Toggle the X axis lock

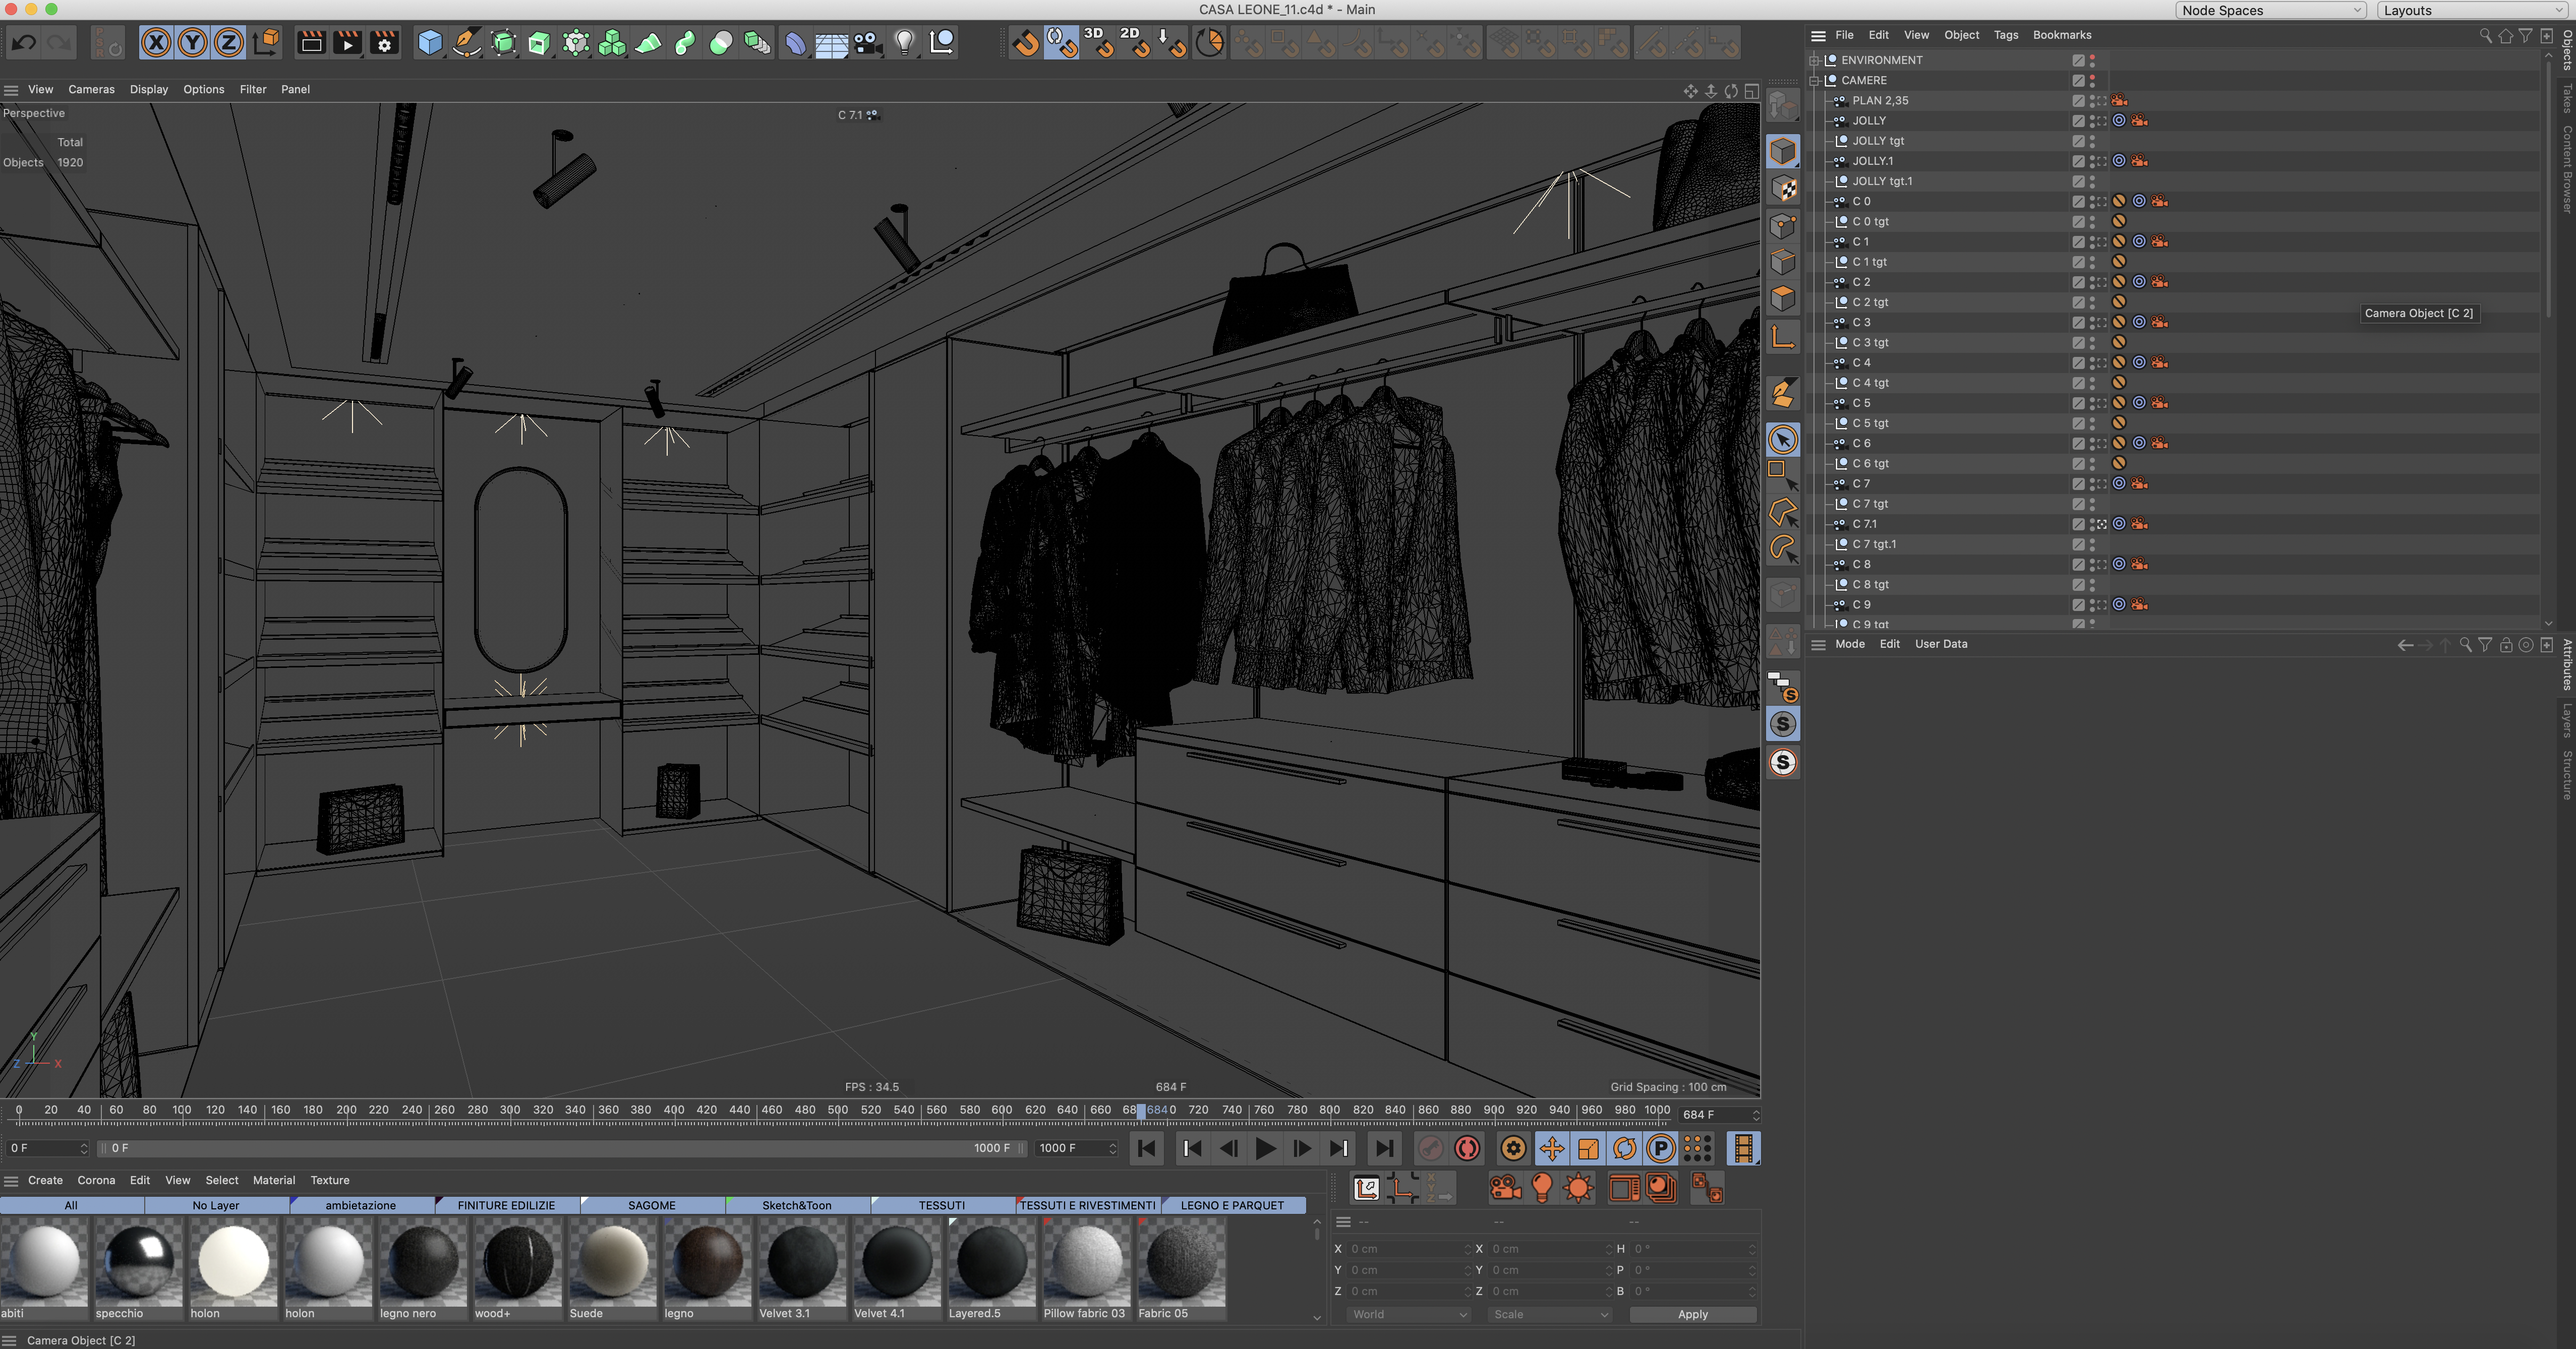(x=156, y=43)
